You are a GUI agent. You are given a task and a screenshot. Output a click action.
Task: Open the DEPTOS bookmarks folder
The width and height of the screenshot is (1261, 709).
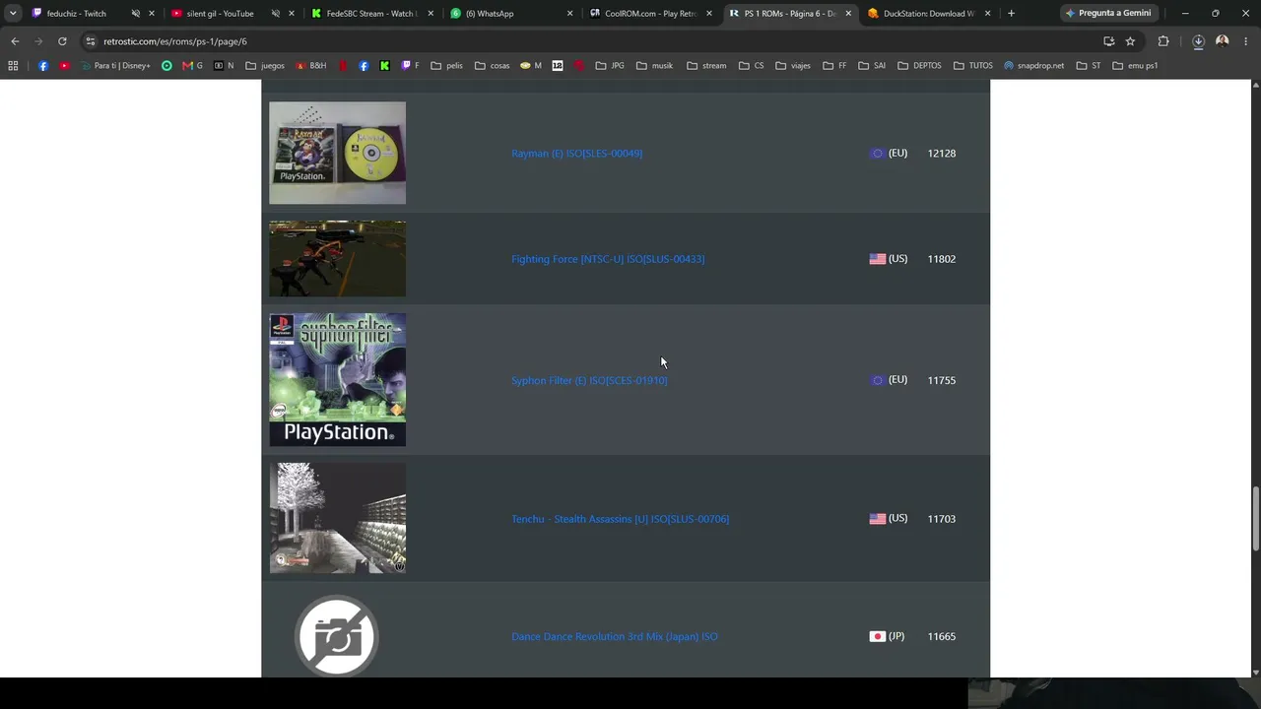pos(919,66)
